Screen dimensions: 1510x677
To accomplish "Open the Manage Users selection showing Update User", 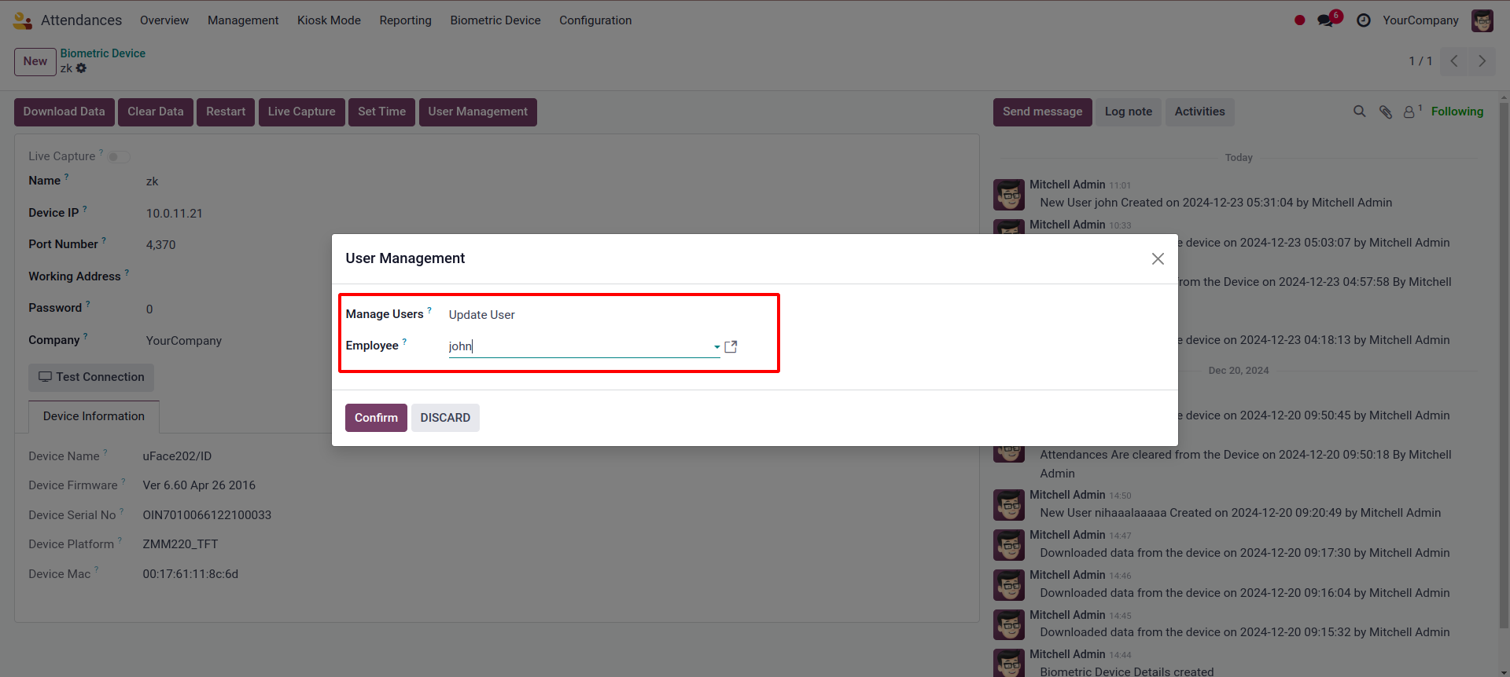I will [583, 315].
